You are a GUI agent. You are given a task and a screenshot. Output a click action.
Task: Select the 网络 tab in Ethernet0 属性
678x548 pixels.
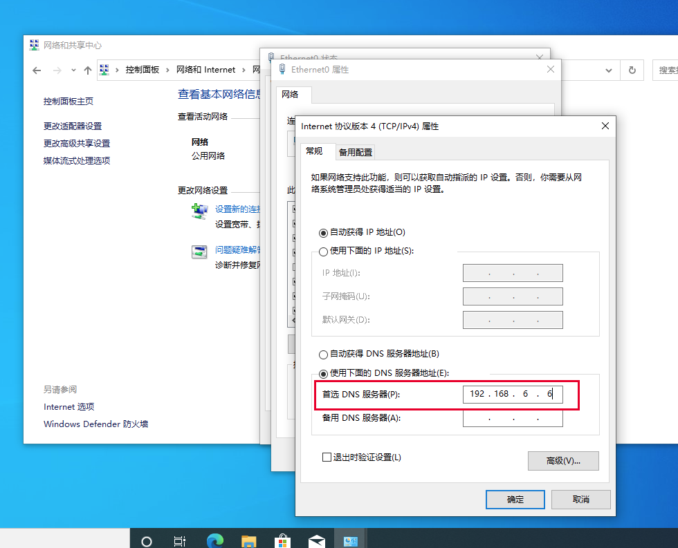pos(291,95)
